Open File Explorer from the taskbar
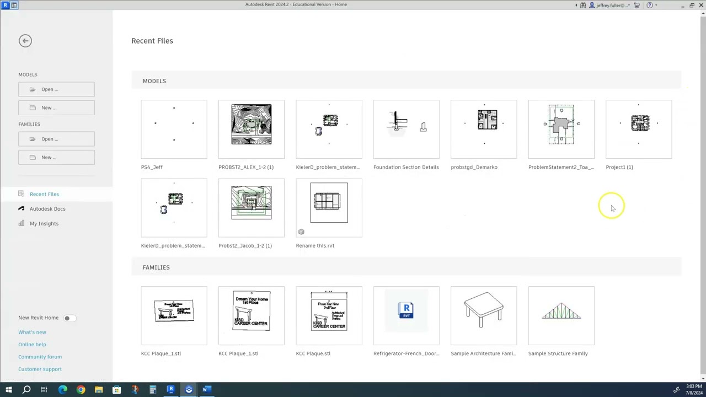This screenshot has width=706, height=397. (99, 390)
